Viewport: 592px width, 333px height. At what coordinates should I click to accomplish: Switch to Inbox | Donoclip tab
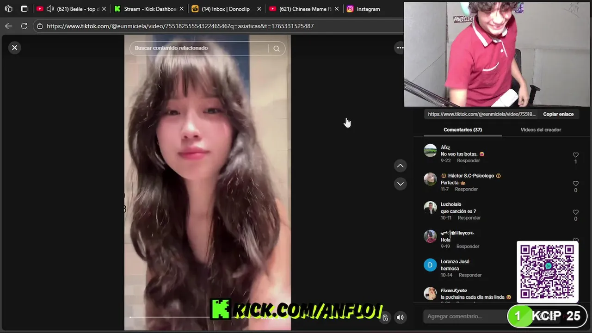pos(227,9)
